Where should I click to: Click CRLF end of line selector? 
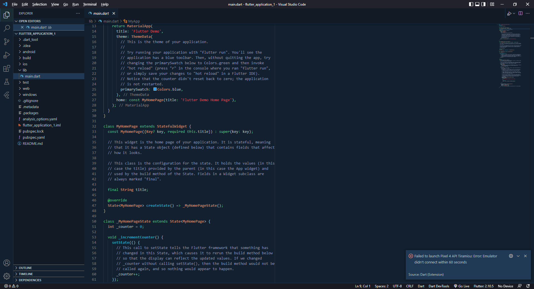click(x=410, y=286)
